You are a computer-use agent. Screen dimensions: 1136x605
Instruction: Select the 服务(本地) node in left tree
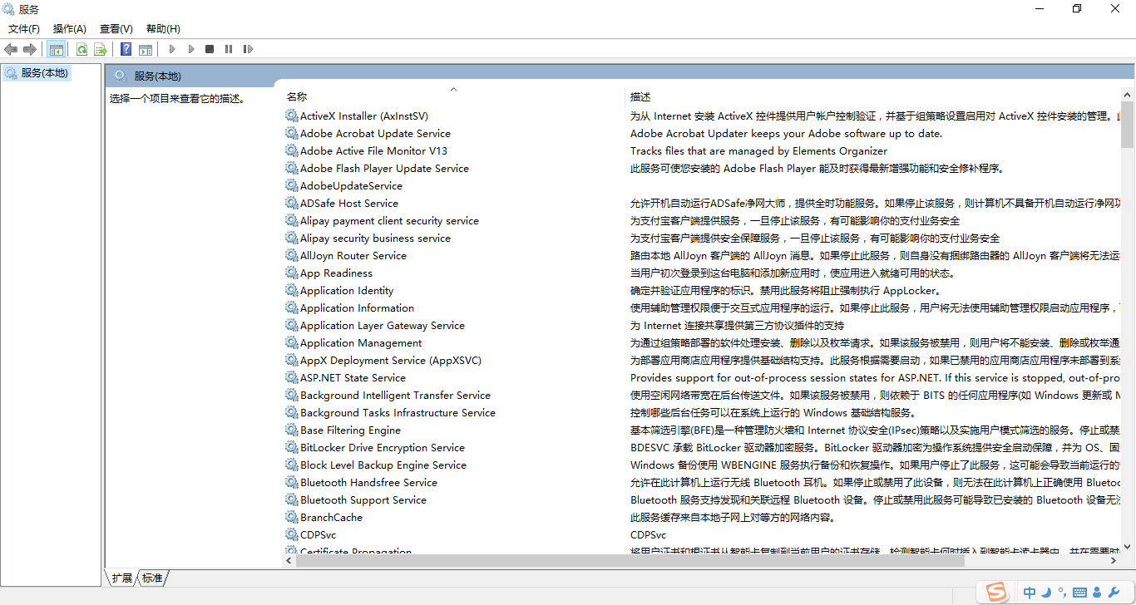[37, 72]
